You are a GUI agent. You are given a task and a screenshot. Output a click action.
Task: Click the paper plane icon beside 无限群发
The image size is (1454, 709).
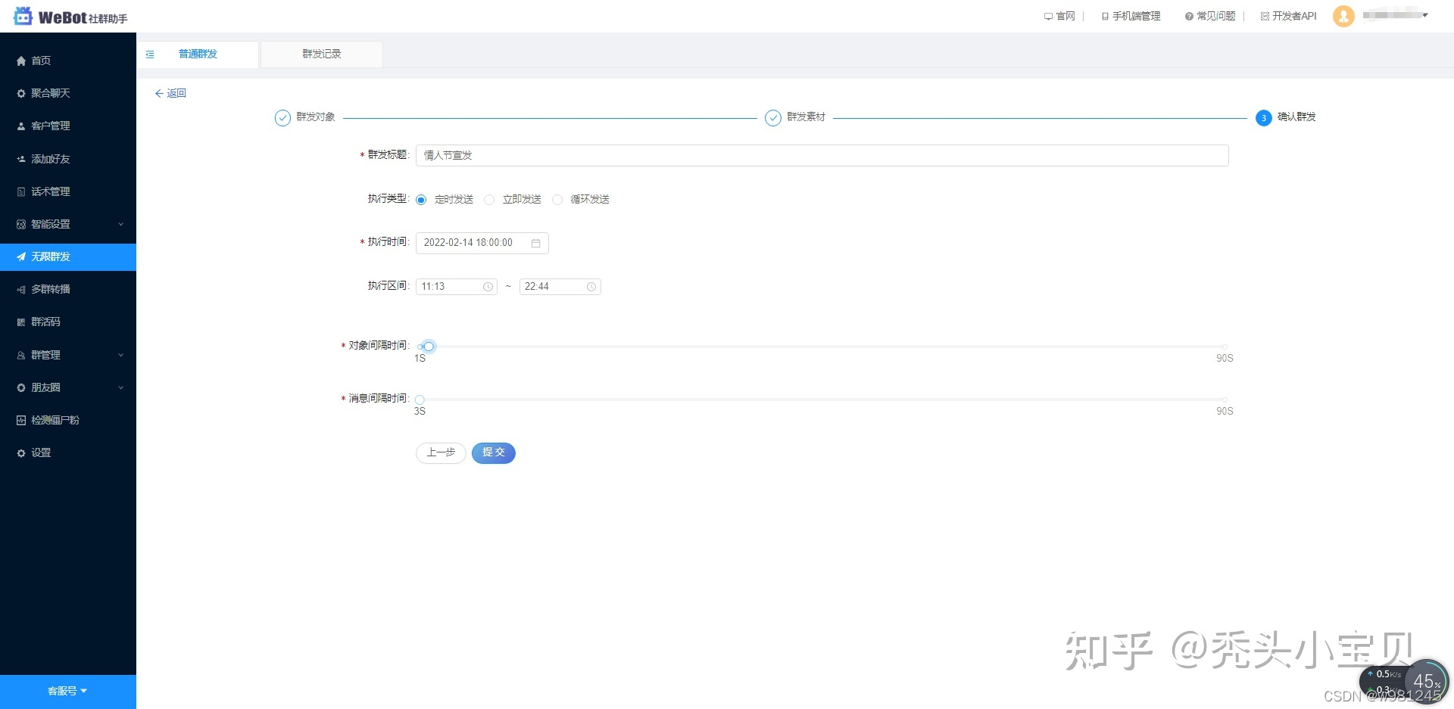coord(21,257)
